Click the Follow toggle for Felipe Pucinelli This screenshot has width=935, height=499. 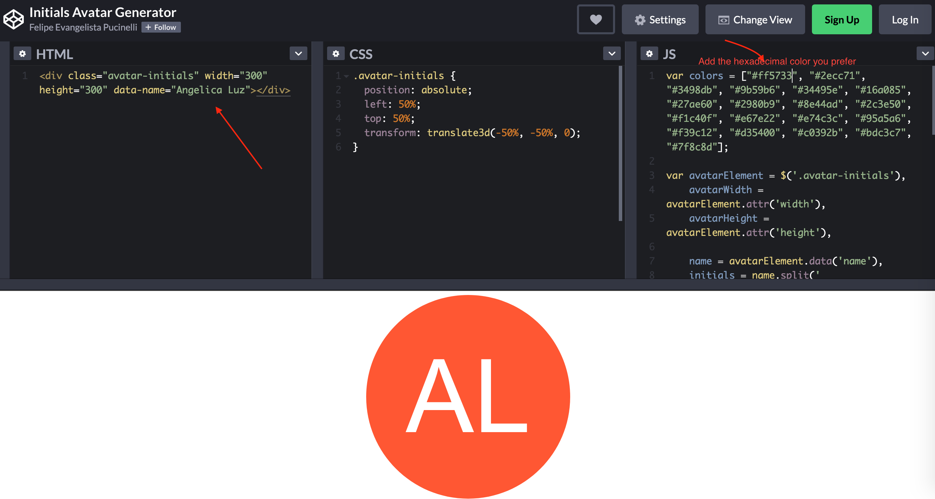(160, 26)
